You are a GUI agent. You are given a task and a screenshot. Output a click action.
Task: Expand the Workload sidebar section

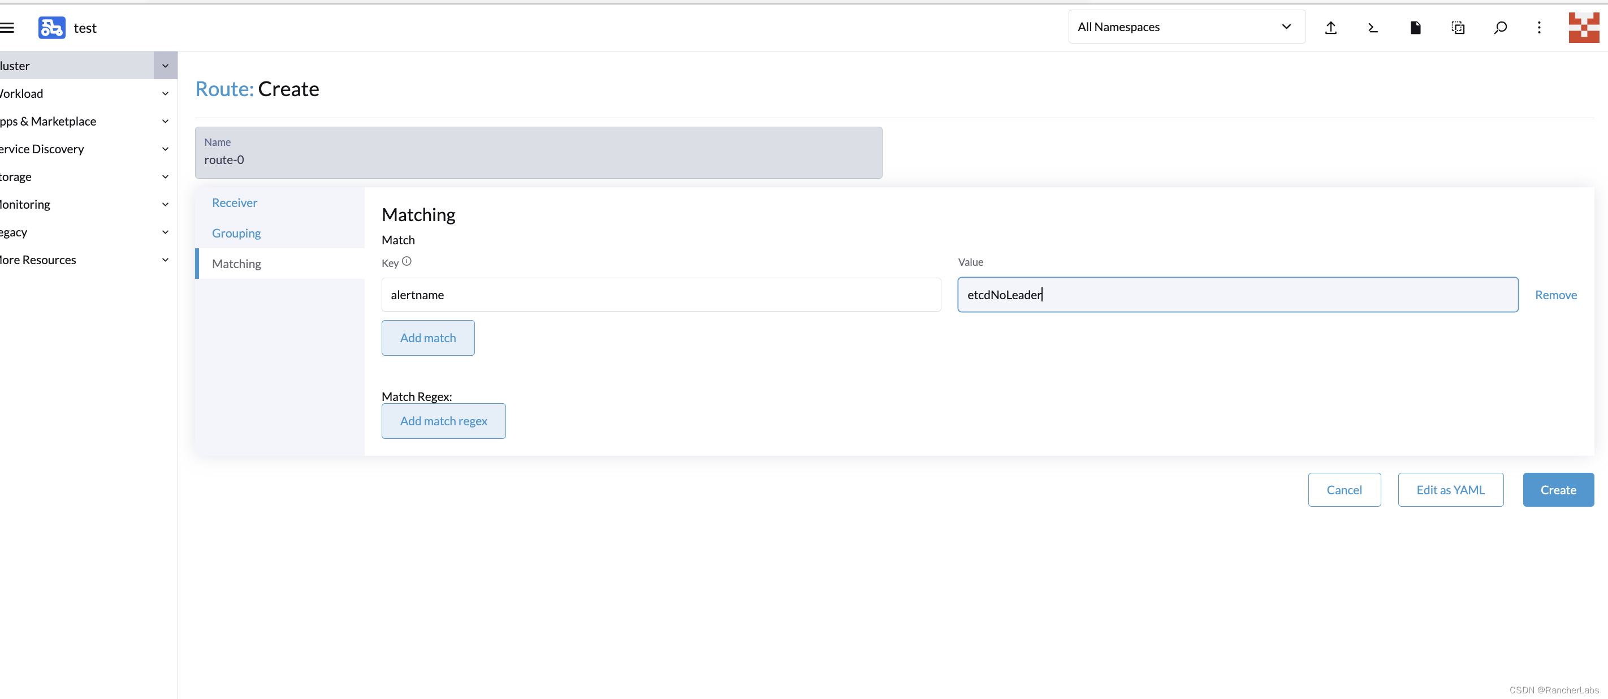pyautogui.click(x=166, y=94)
